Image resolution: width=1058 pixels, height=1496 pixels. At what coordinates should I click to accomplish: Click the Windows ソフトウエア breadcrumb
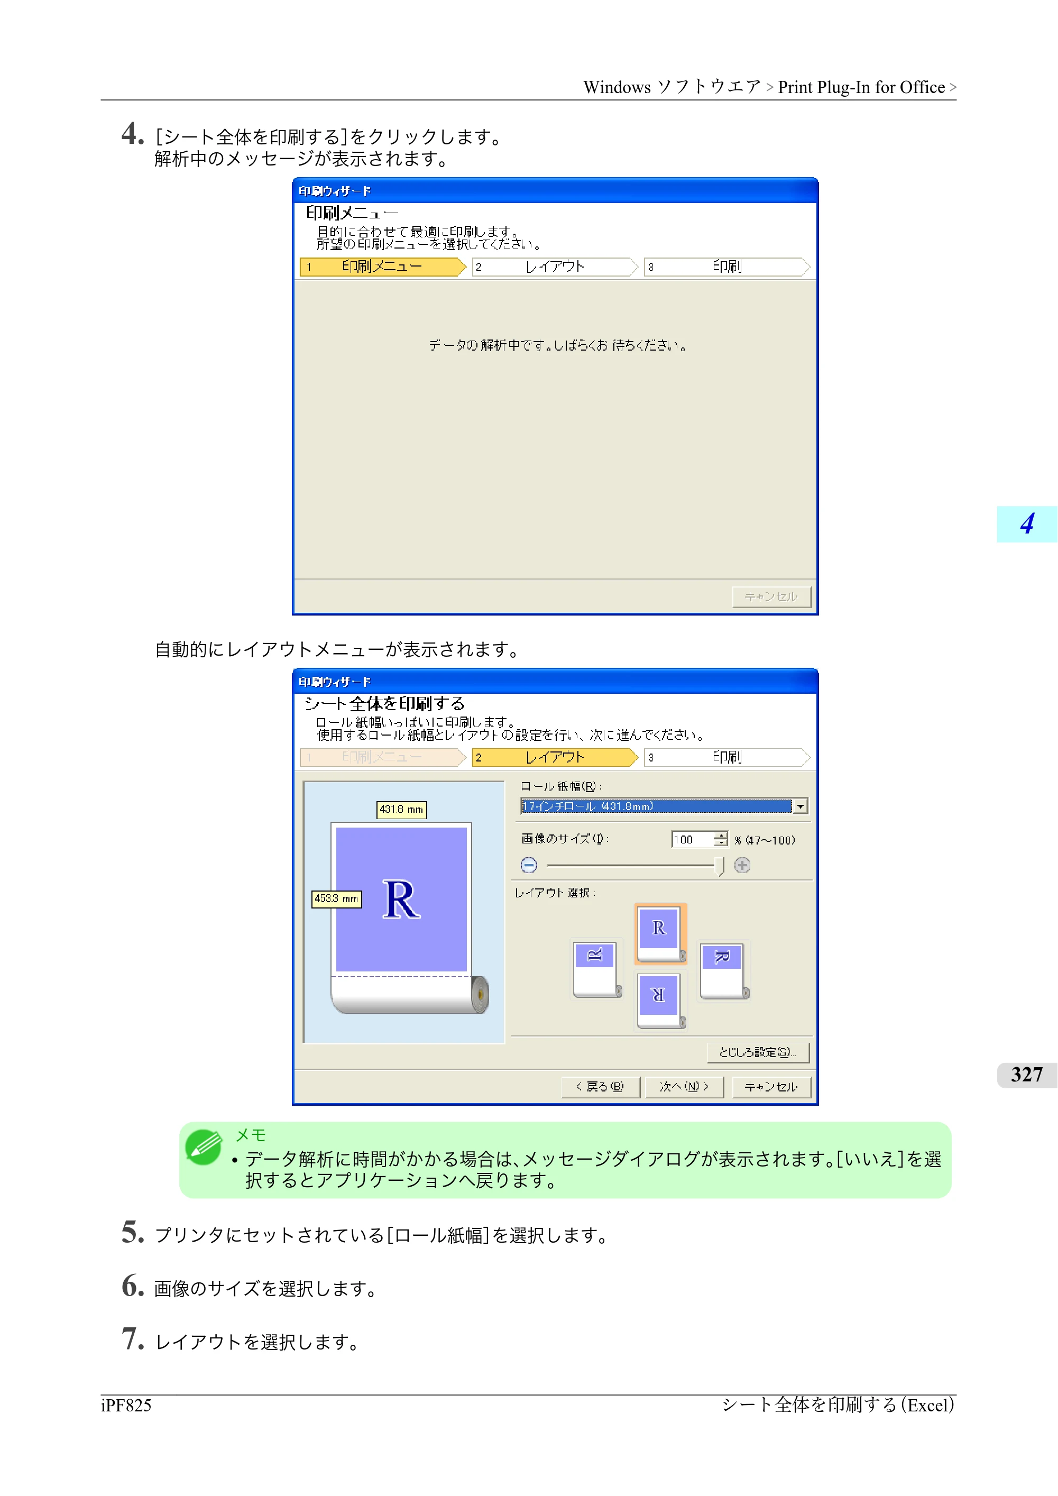[671, 87]
